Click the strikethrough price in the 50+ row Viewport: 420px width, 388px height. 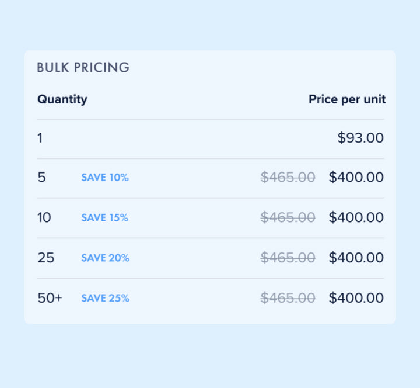point(288,298)
